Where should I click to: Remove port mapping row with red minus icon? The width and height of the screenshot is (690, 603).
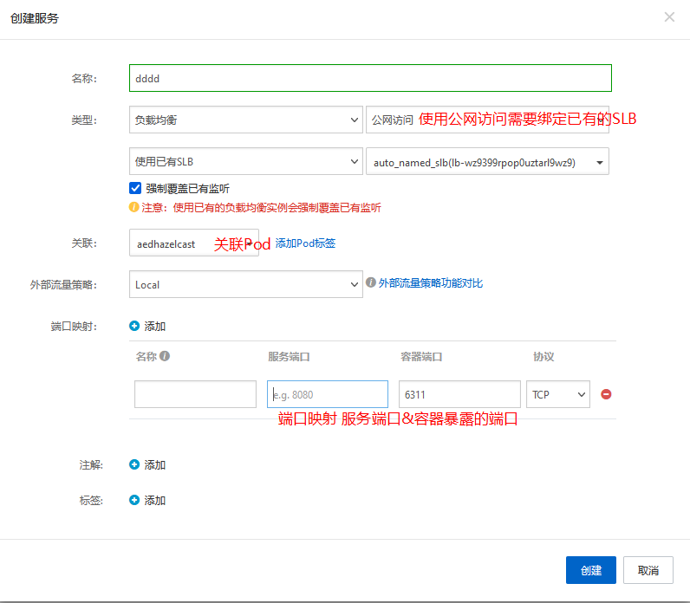(x=606, y=394)
